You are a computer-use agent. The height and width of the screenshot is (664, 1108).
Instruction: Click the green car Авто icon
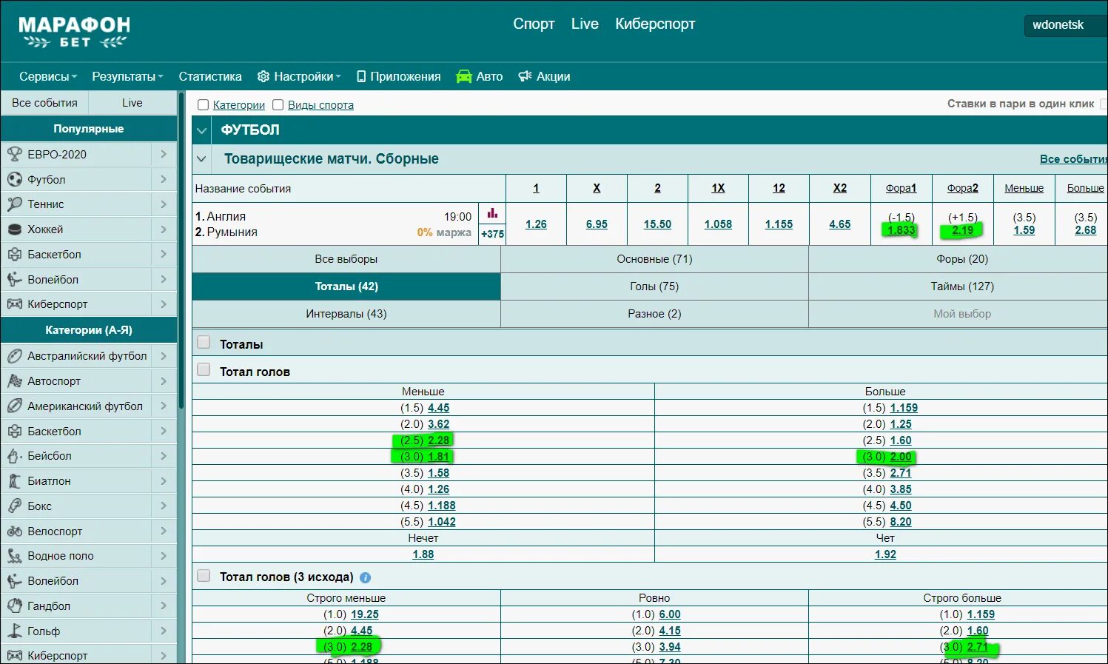(x=464, y=76)
